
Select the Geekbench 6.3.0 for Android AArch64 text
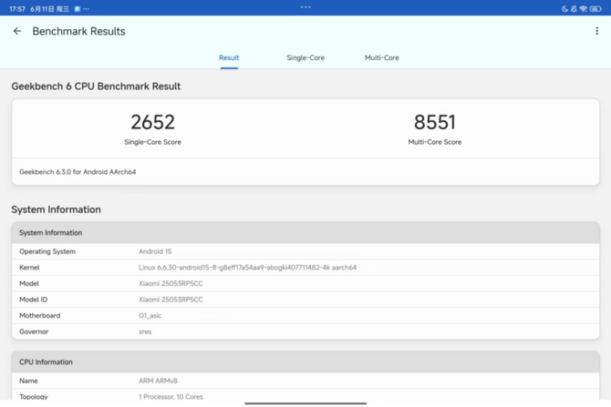pos(78,172)
